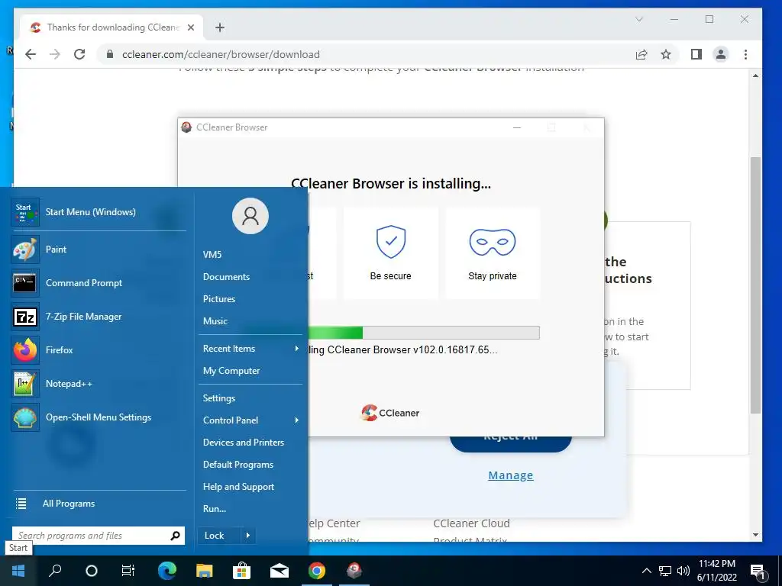Viewport: 782px width, 586px height.
Task: Click the user account avatar picture
Action: tap(250, 216)
